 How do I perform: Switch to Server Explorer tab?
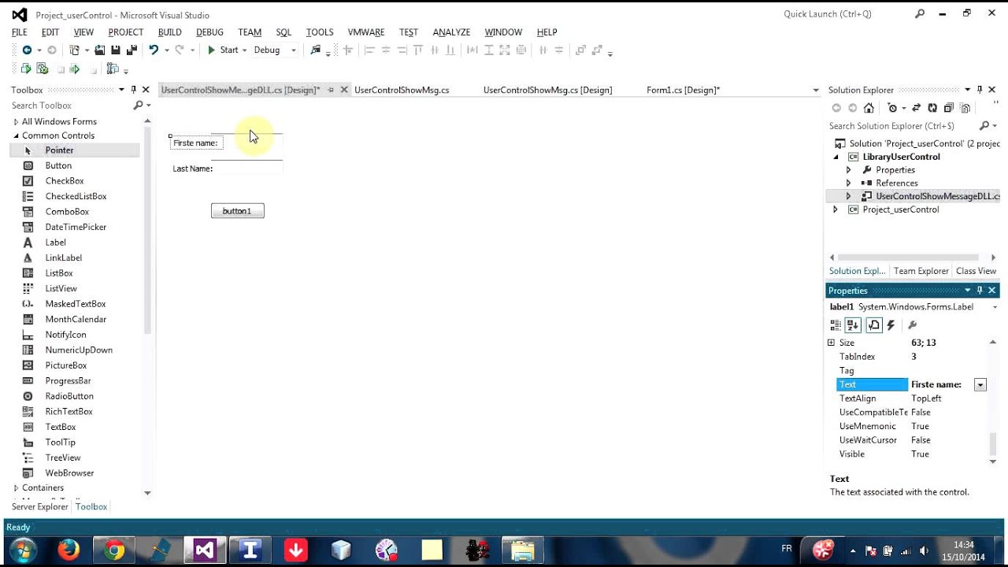(40, 506)
